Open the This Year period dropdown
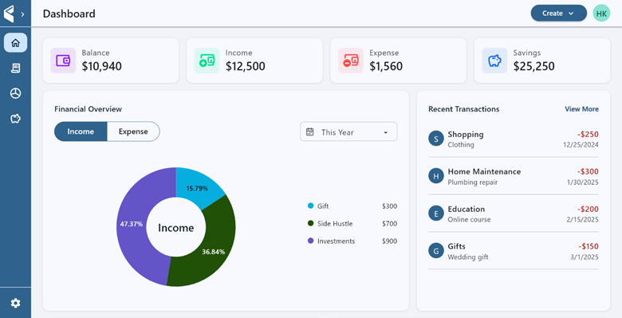The image size is (622, 318). click(x=348, y=132)
